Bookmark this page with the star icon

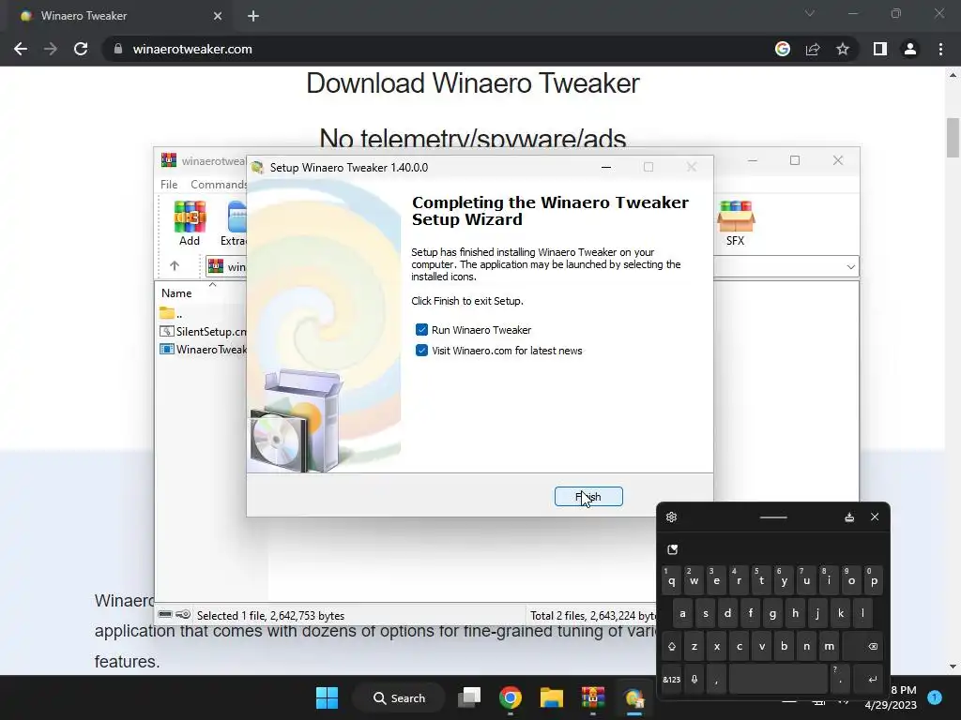[x=843, y=49]
